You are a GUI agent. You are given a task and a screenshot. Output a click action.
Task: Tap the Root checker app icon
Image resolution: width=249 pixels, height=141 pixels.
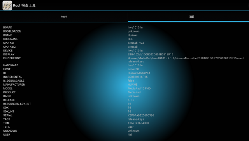[7, 5]
